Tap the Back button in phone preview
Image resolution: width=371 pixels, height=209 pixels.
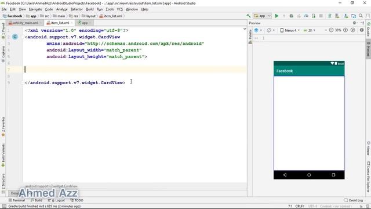pyautogui.click(x=285, y=175)
